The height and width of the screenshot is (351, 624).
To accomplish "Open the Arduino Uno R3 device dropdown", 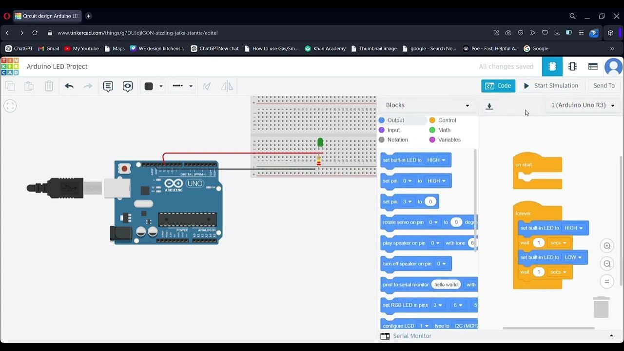I will pyautogui.click(x=583, y=105).
